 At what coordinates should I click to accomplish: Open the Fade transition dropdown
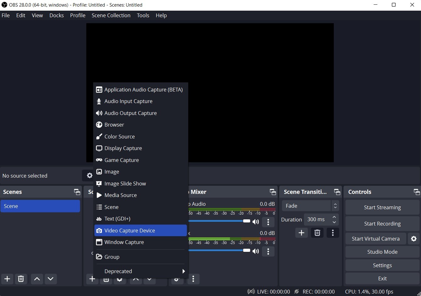tap(310, 206)
